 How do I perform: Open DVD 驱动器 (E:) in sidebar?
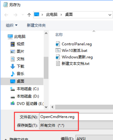coord(27,104)
